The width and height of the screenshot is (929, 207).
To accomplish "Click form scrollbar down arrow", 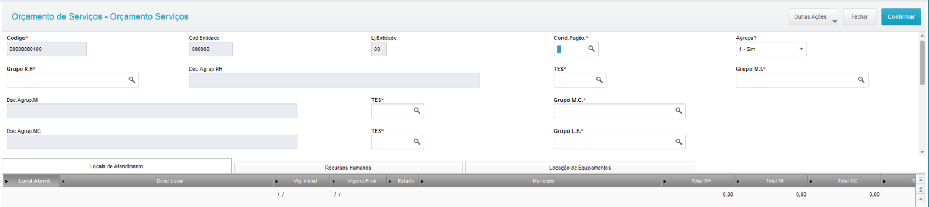I will (x=922, y=152).
